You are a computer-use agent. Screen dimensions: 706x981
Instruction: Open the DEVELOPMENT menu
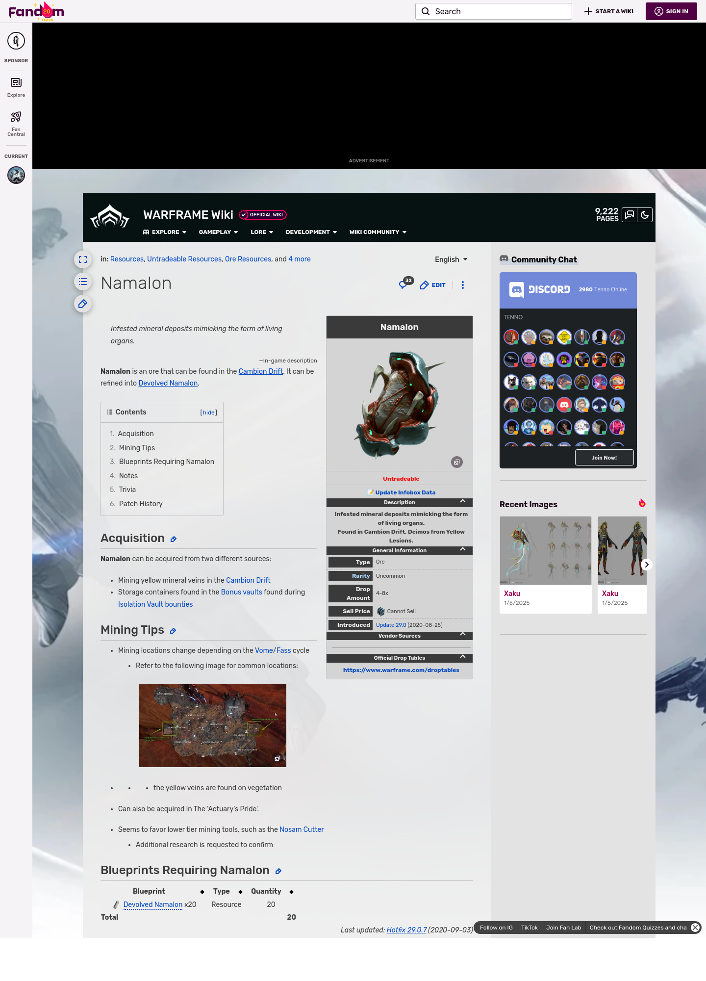point(311,232)
